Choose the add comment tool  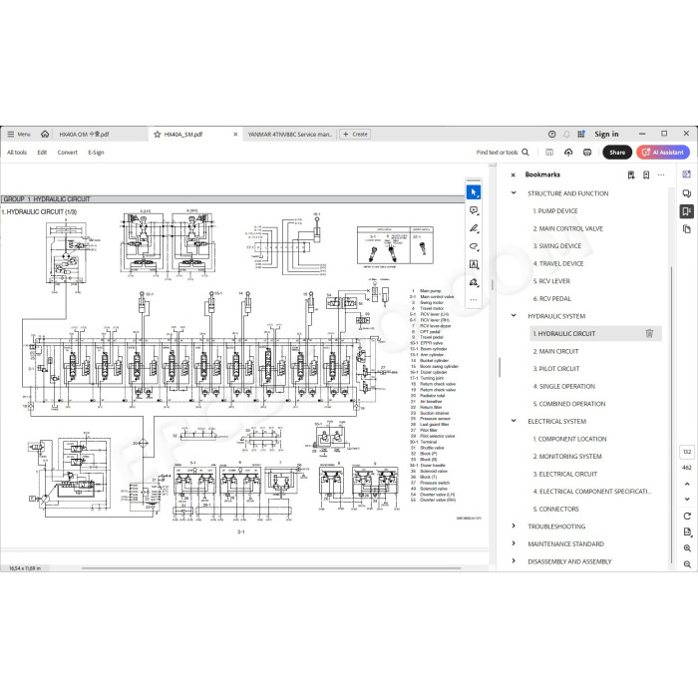pos(474,210)
